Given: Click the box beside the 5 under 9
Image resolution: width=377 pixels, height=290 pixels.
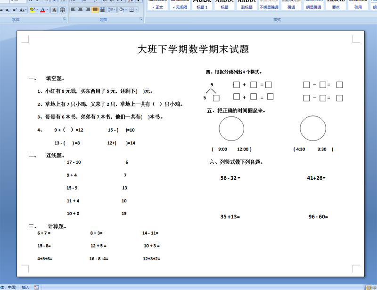Looking at the screenshot, I should [x=216, y=98].
